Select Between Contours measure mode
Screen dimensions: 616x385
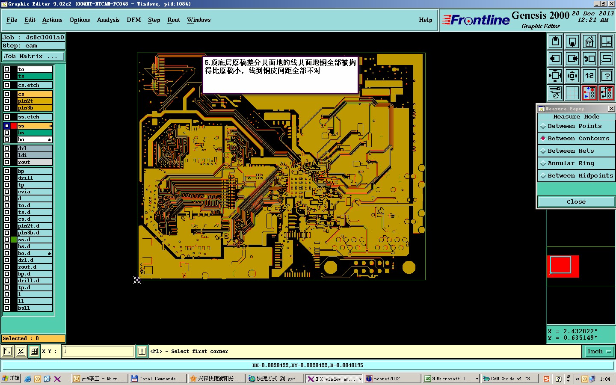pyautogui.click(x=576, y=139)
